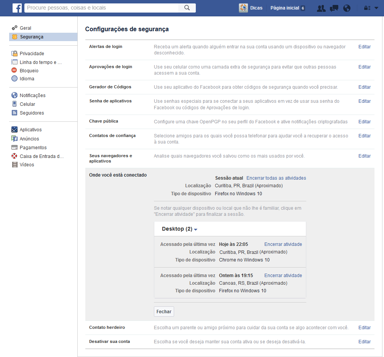The height and width of the screenshot is (357, 384).
Task: Open Pagamentos settings
Action: pyautogui.click(x=33, y=148)
